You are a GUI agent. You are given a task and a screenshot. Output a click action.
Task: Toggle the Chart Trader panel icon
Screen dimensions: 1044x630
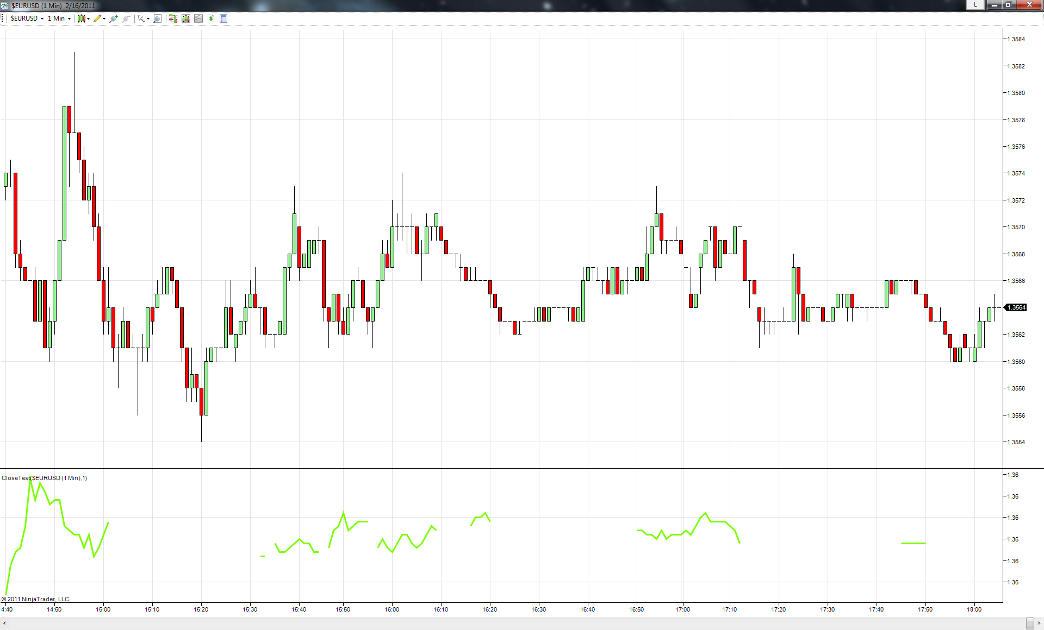point(173,18)
